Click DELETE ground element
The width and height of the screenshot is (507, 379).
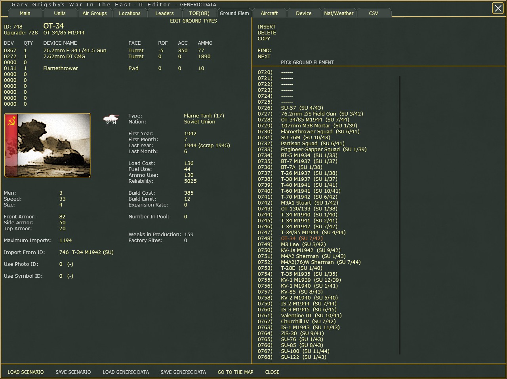(x=267, y=33)
